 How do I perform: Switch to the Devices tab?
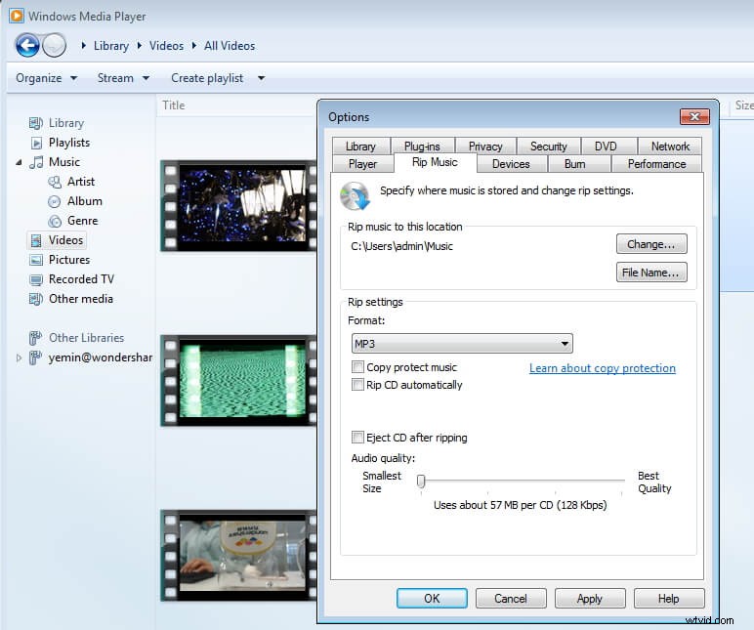pyautogui.click(x=511, y=164)
